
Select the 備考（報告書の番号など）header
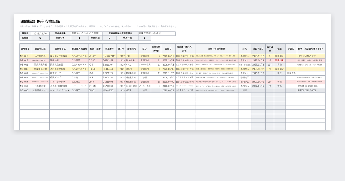(311, 49)
